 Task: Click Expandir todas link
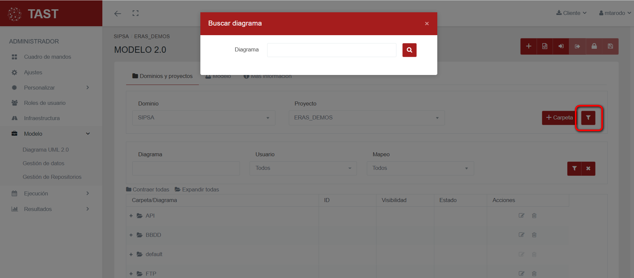[x=197, y=189]
